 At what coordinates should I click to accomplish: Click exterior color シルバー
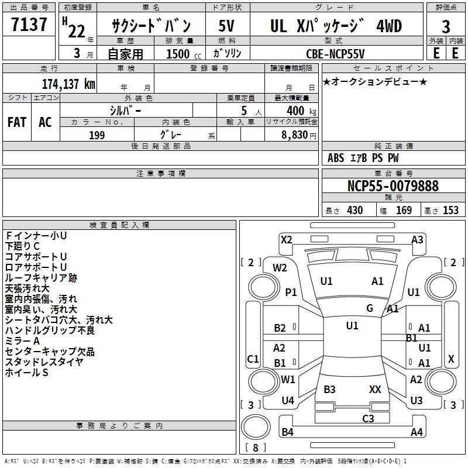(x=126, y=111)
